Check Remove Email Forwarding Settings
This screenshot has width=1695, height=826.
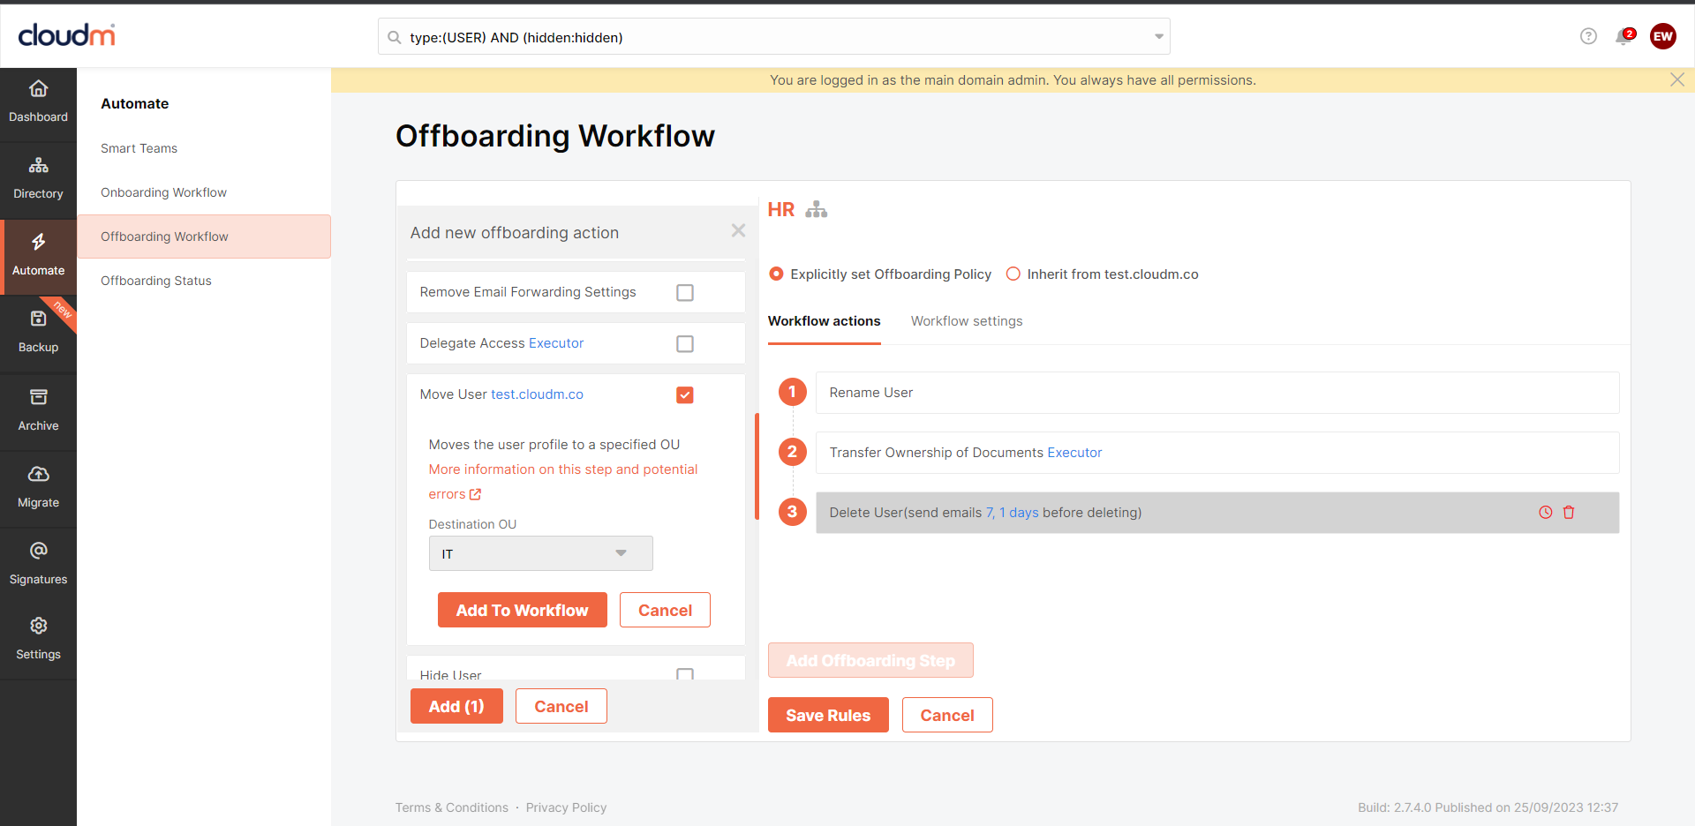[x=685, y=292]
